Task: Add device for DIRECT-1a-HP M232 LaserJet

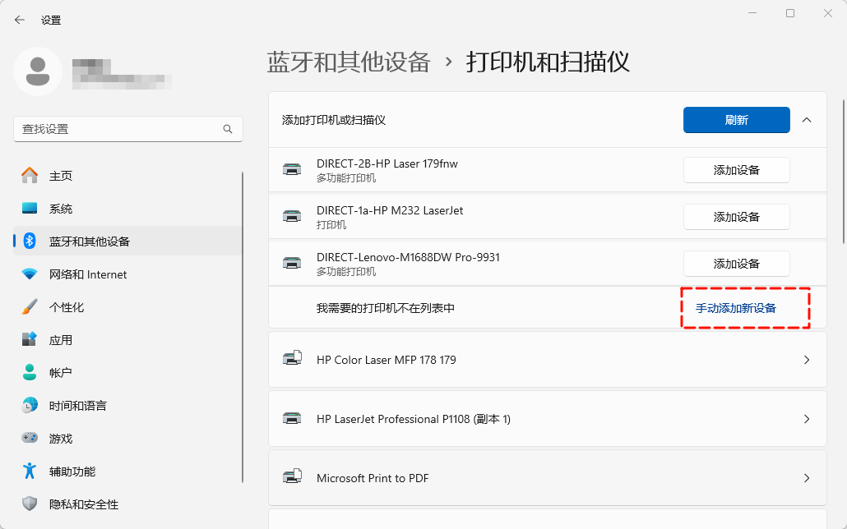Action: tap(736, 217)
